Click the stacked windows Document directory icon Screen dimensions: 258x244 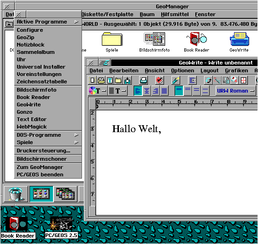click(x=65, y=194)
